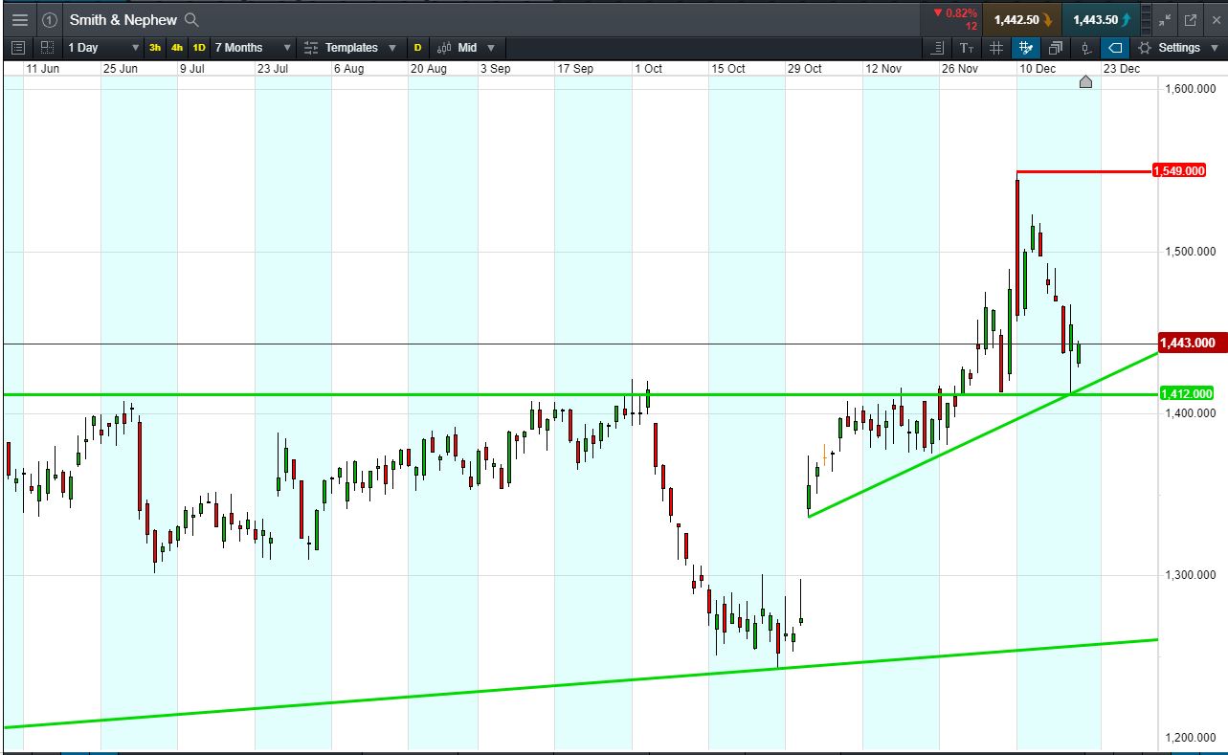Search for another instrument with magnifier icon
Image resolution: width=1228 pixels, height=755 pixels.
pos(191,19)
